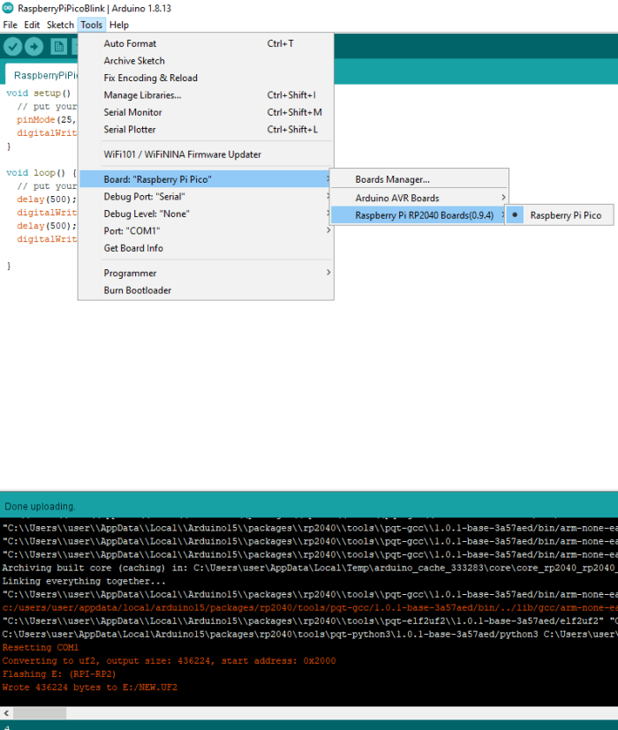The height and width of the screenshot is (730, 618).
Task: Click the New sketch toolbar icon
Action: click(x=58, y=47)
